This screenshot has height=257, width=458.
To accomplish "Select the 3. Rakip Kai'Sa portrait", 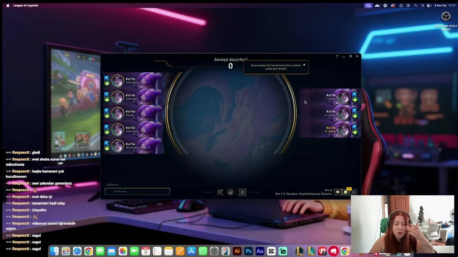I will pos(344,130).
